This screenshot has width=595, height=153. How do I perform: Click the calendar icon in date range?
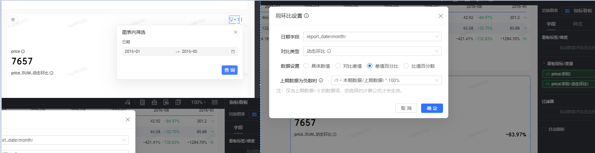click(x=233, y=51)
